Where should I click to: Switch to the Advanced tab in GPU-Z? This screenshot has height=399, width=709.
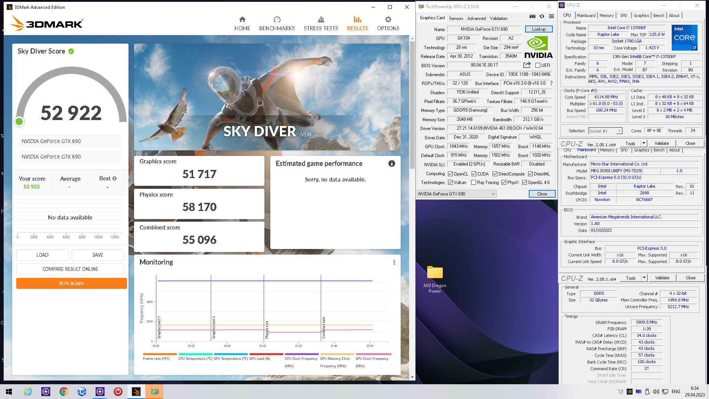[476, 18]
